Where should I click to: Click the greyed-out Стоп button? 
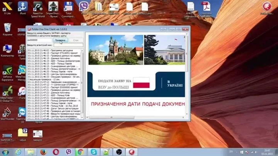pyautogui.click(x=76, y=40)
